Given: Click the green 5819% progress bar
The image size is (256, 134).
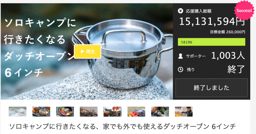Looking at the screenshot, I should 211,42.
